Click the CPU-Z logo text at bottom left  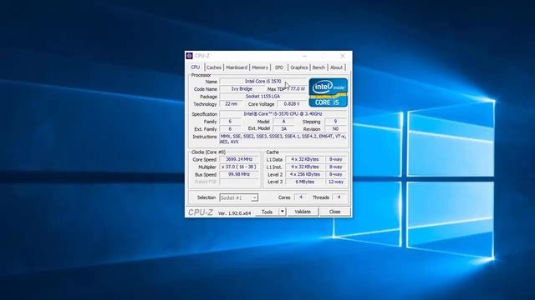pos(201,212)
